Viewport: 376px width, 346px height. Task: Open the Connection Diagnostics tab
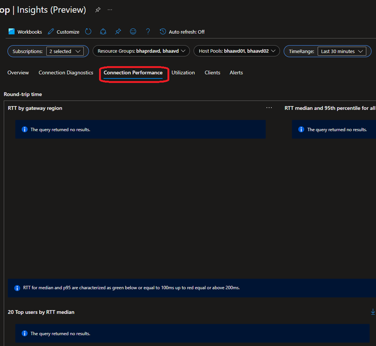(66, 73)
